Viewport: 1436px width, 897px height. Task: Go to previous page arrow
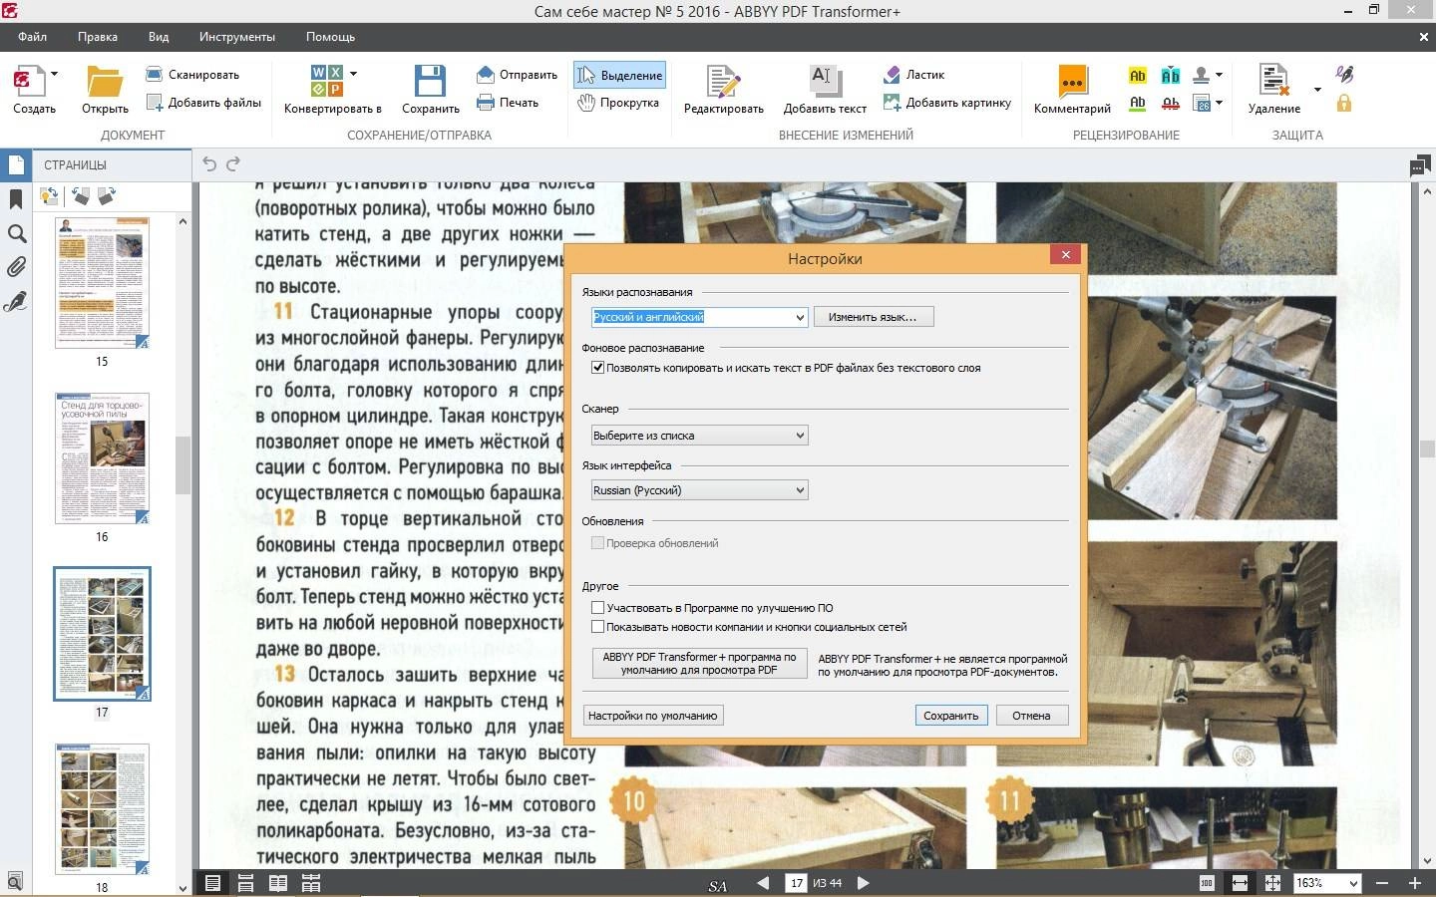pos(764,883)
